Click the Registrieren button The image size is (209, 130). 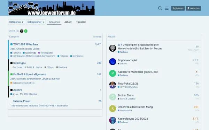(x=178, y=8)
